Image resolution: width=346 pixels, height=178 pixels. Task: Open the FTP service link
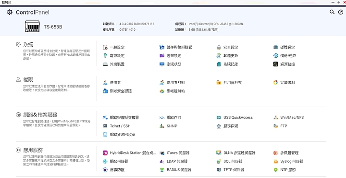tap(284, 126)
